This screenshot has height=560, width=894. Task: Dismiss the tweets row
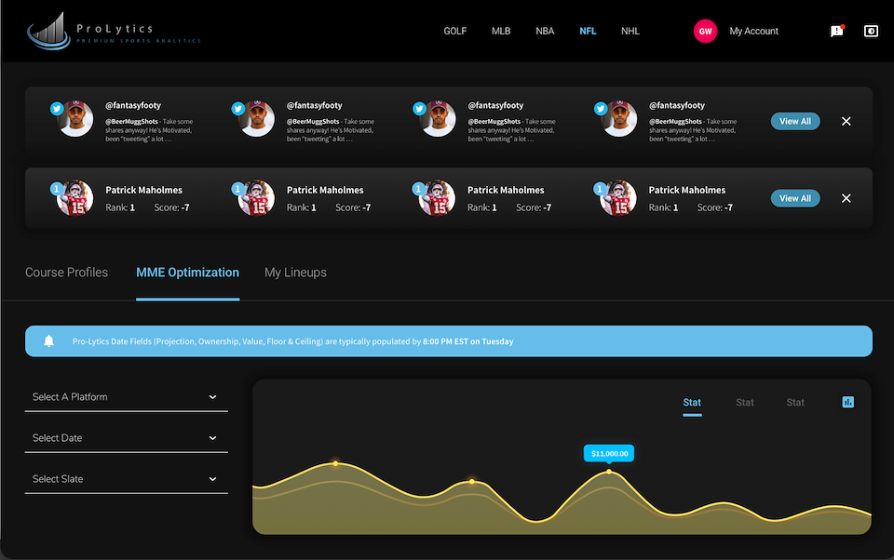pos(847,121)
